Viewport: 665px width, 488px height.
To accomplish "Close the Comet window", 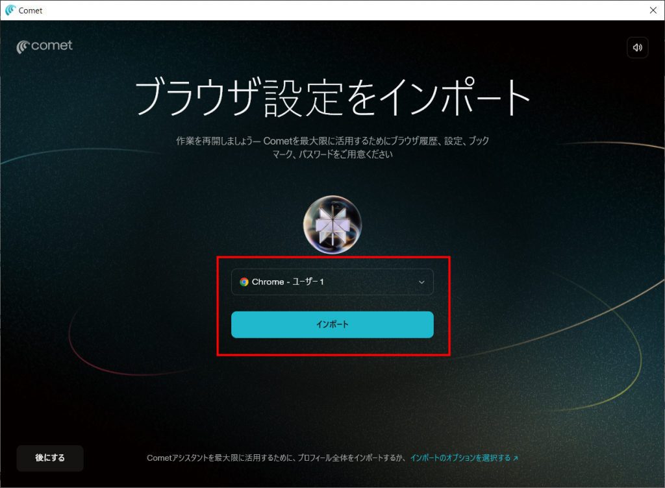I will click(653, 10).
